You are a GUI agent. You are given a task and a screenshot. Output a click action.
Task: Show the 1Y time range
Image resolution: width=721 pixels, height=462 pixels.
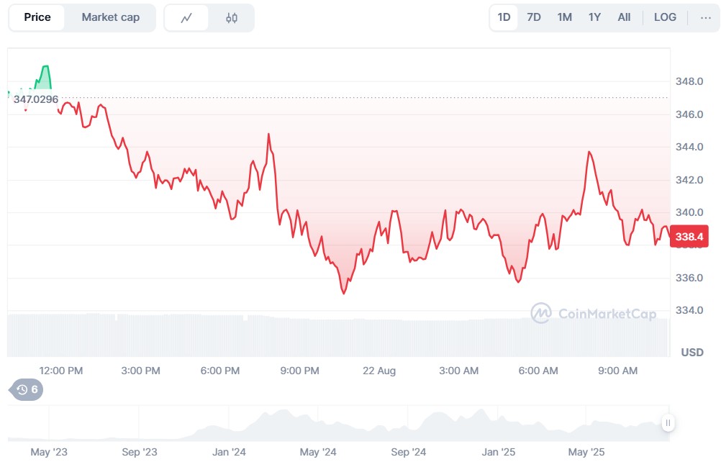coord(594,17)
